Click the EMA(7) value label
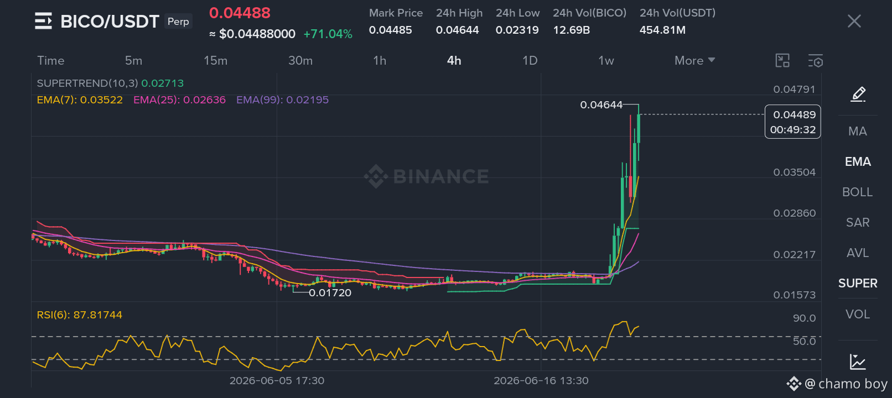 pos(80,99)
